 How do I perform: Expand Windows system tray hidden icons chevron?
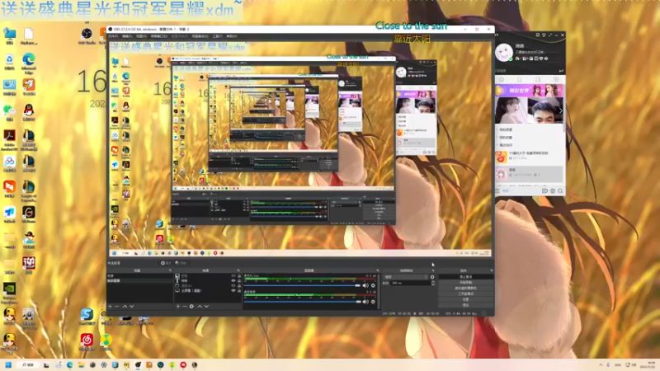(x=601, y=364)
